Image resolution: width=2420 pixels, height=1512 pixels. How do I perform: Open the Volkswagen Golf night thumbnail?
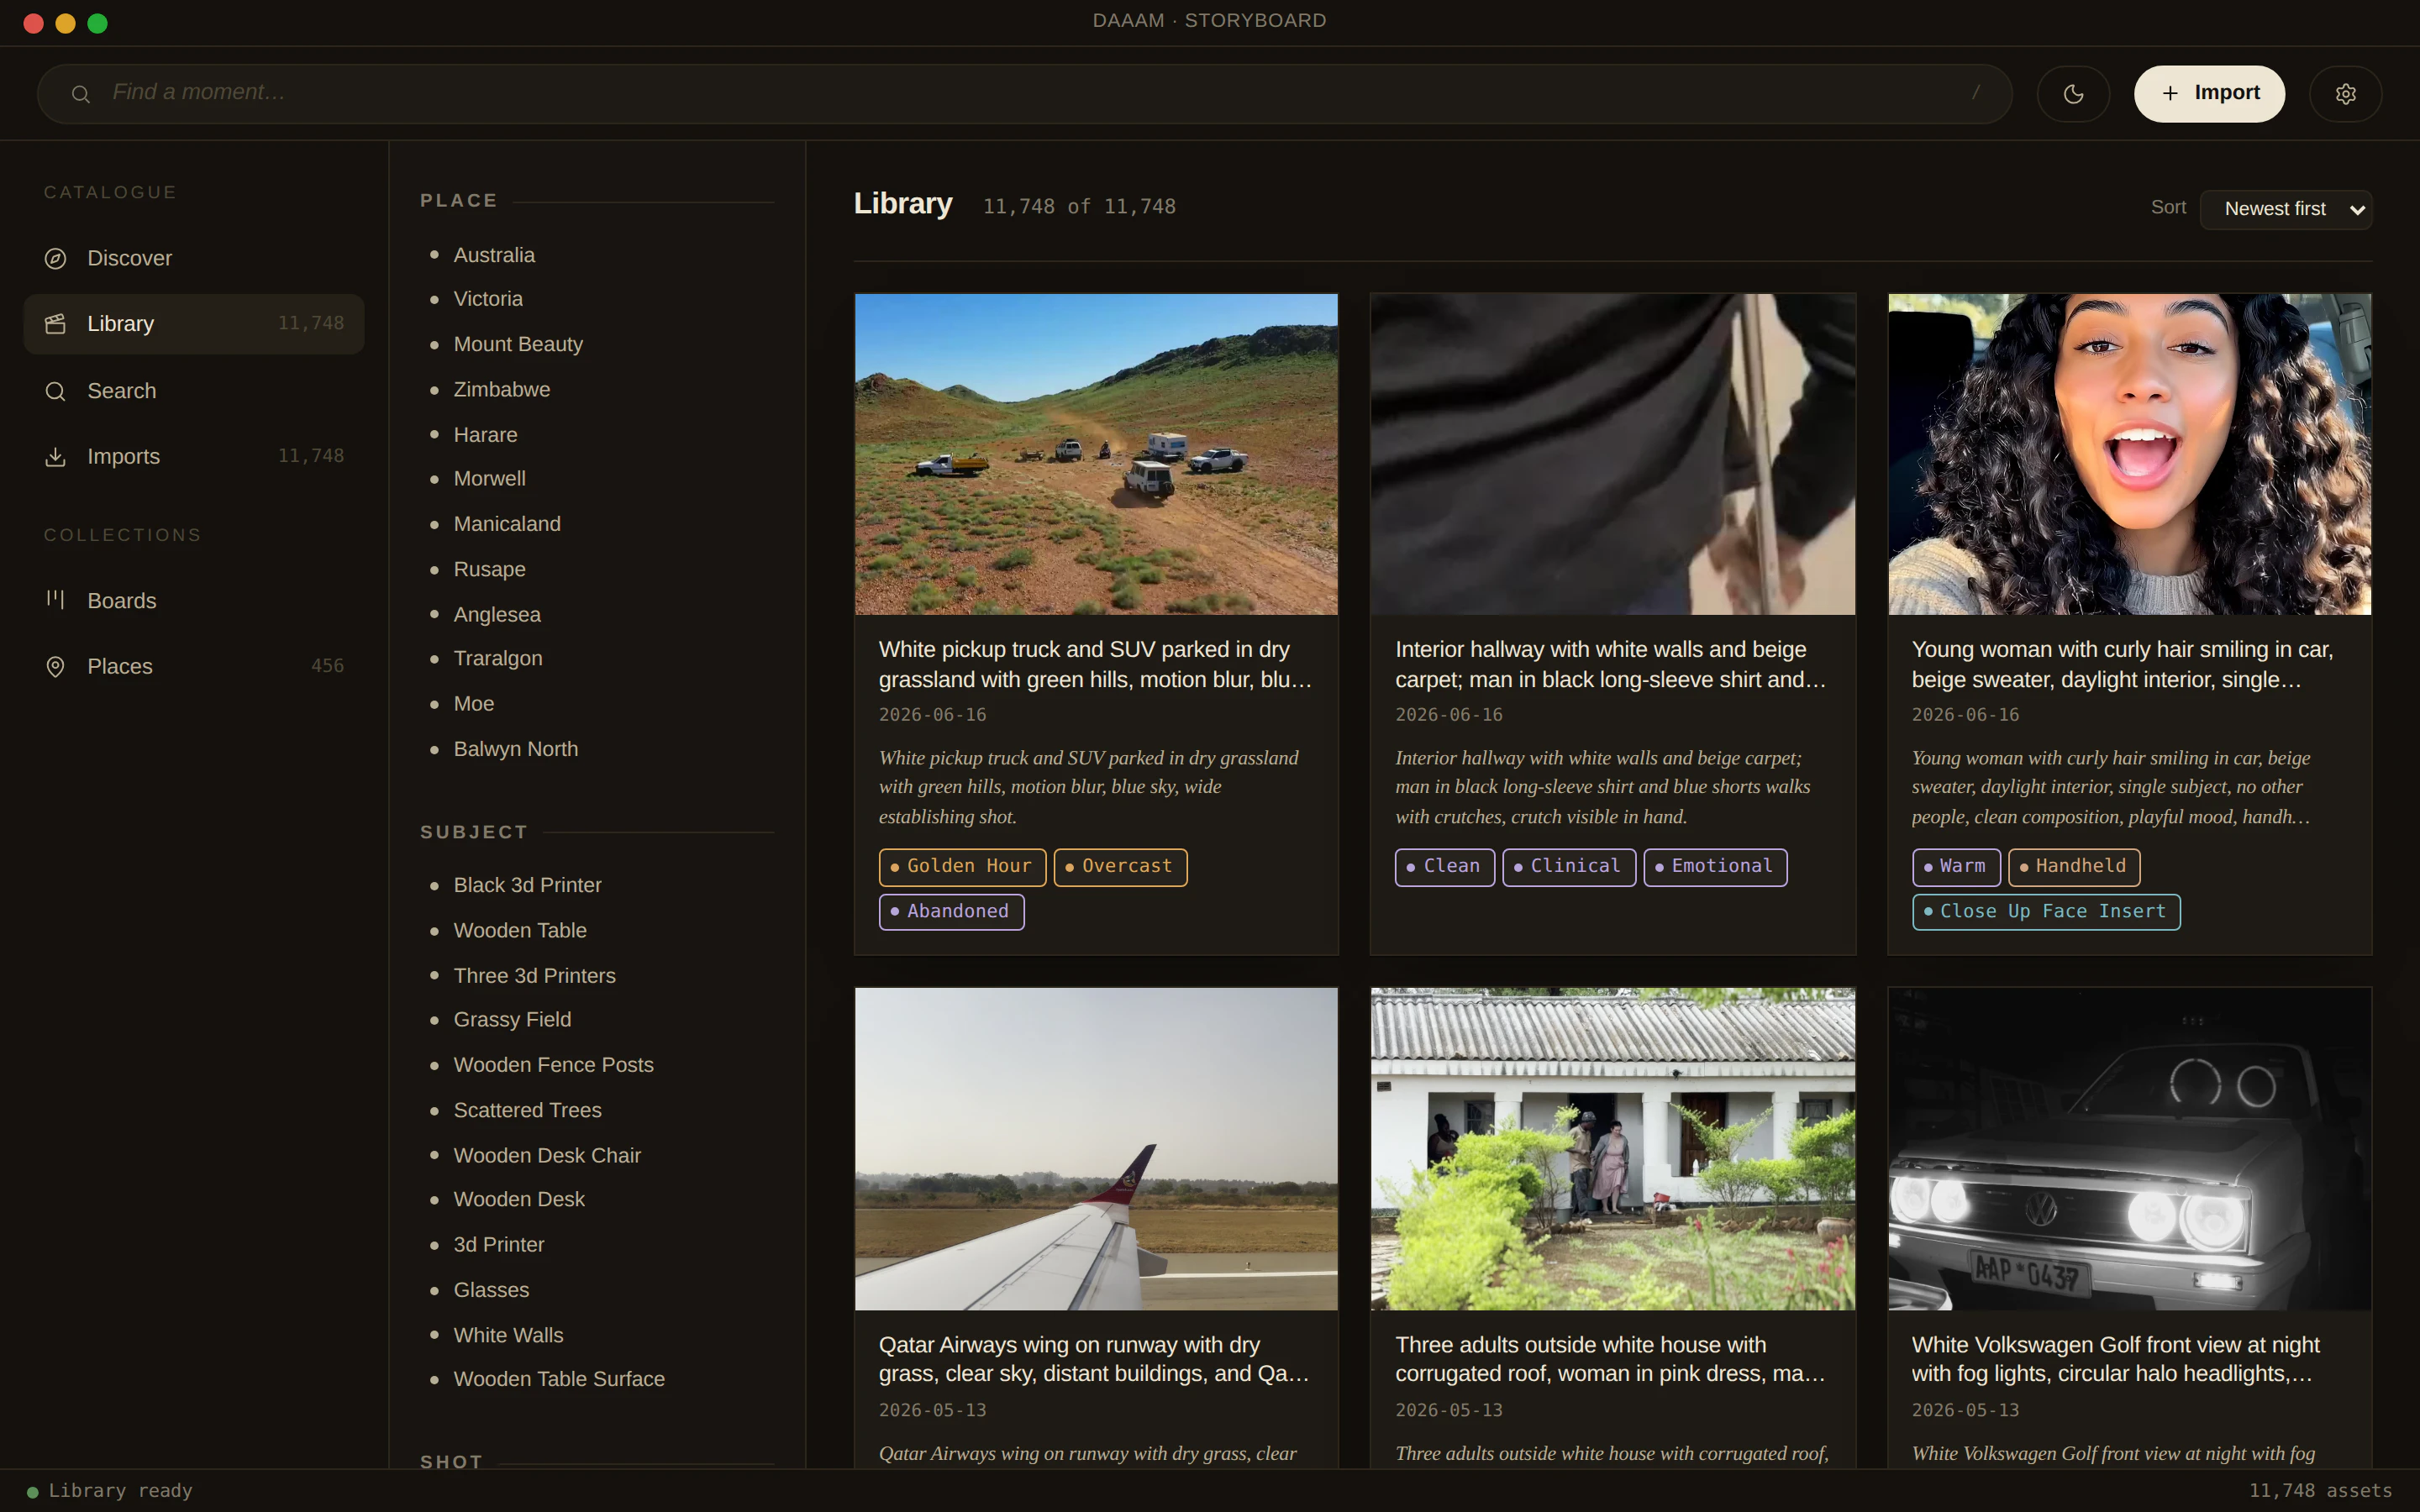[x=2129, y=1149]
